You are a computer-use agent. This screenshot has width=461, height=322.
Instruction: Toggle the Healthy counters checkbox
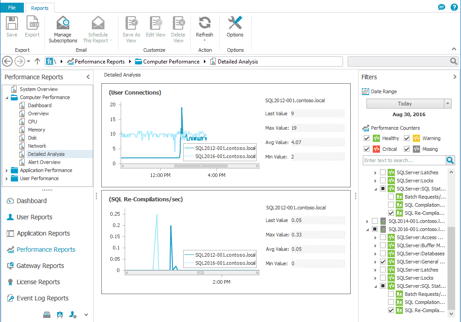[366, 138]
